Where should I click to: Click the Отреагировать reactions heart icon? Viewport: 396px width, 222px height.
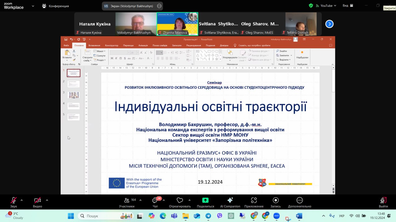[180, 201]
